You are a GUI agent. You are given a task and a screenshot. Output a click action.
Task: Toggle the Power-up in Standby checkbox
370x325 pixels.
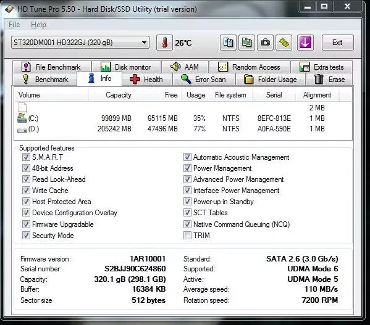coord(187,202)
